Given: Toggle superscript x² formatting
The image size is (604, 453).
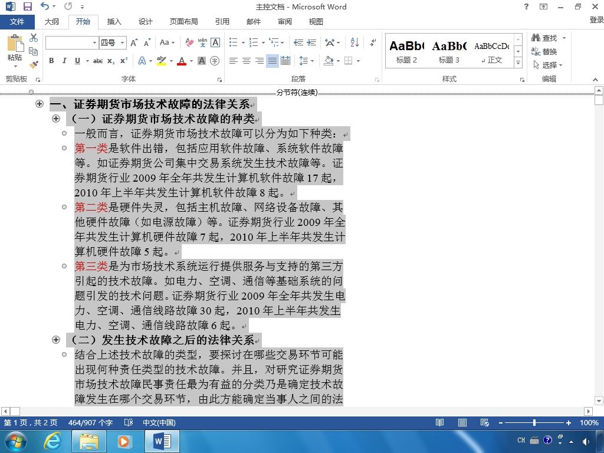Looking at the screenshot, I should point(124,61).
